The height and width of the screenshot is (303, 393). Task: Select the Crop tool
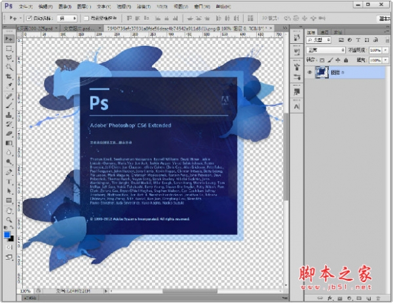point(9,76)
